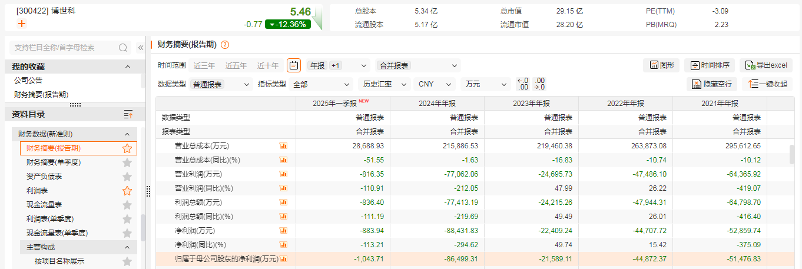Open chart icon for 净利润(万元) row
Viewport: 802px width, 269px height.
pos(283,231)
